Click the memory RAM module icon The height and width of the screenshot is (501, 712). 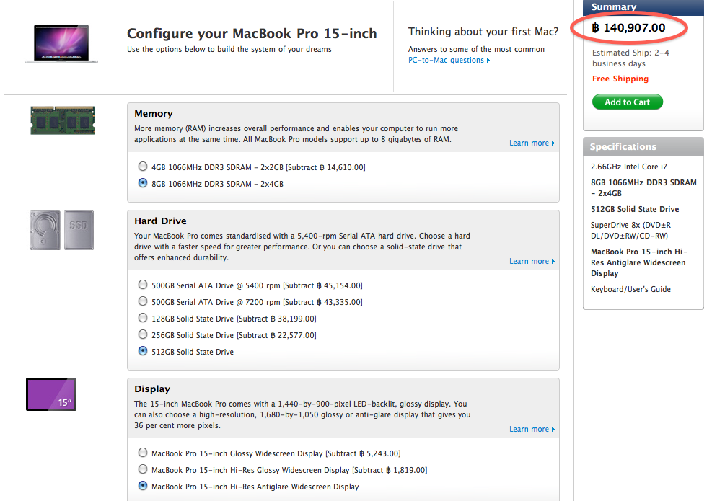63,120
